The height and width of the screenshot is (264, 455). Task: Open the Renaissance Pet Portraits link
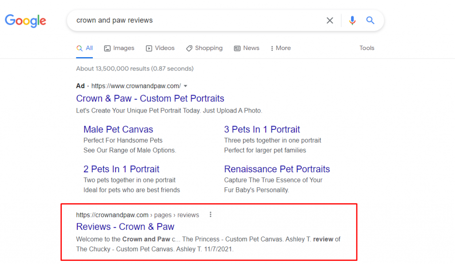(x=277, y=169)
